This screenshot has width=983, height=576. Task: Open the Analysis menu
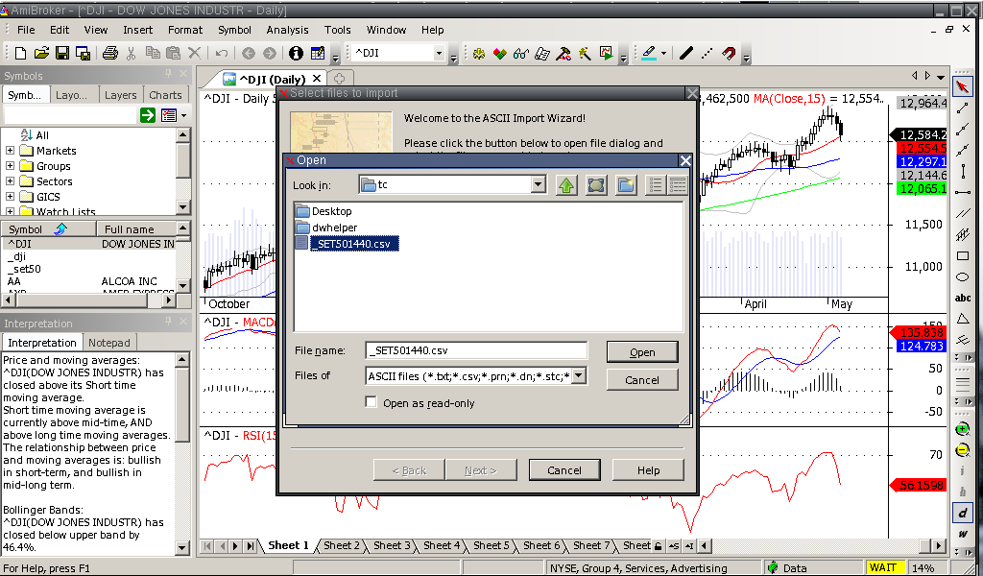click(287, 30)
